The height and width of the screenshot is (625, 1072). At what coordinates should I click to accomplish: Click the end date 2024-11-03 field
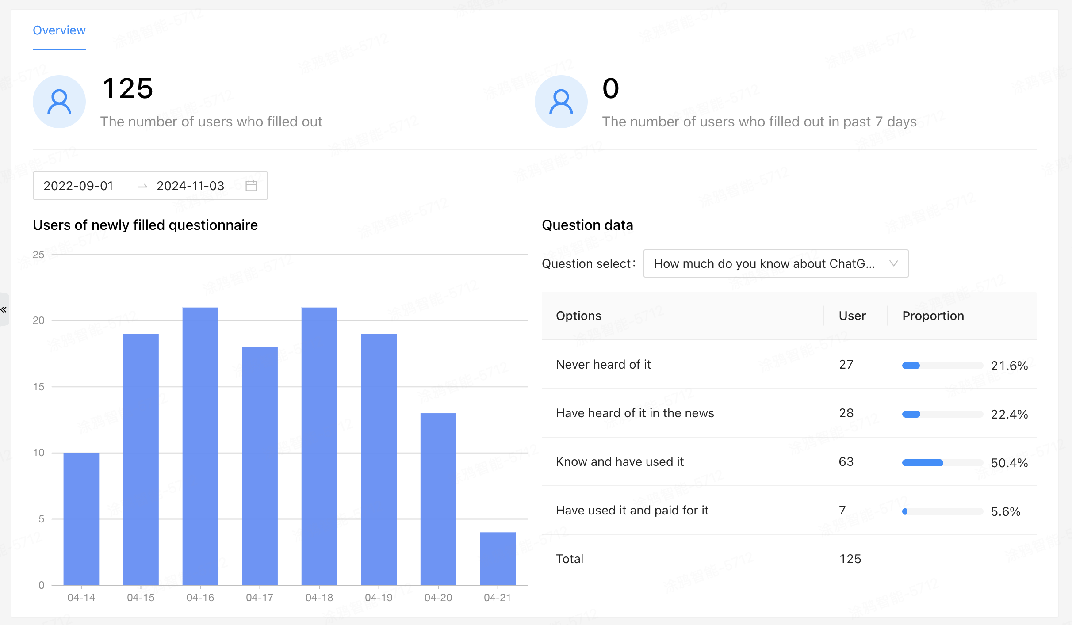tap(191, 186)
